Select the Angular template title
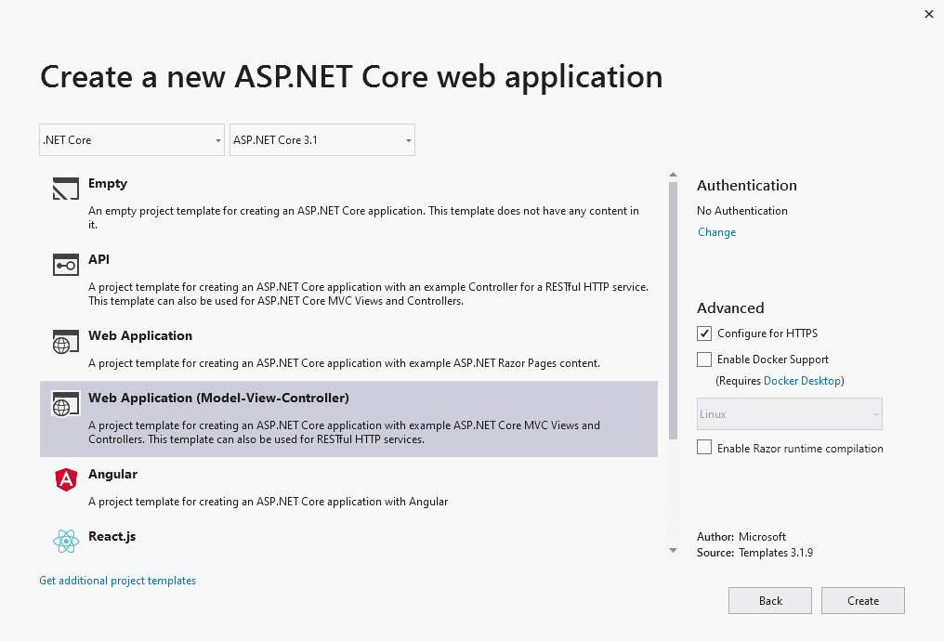The image size is (944, 641). [112, 475]
